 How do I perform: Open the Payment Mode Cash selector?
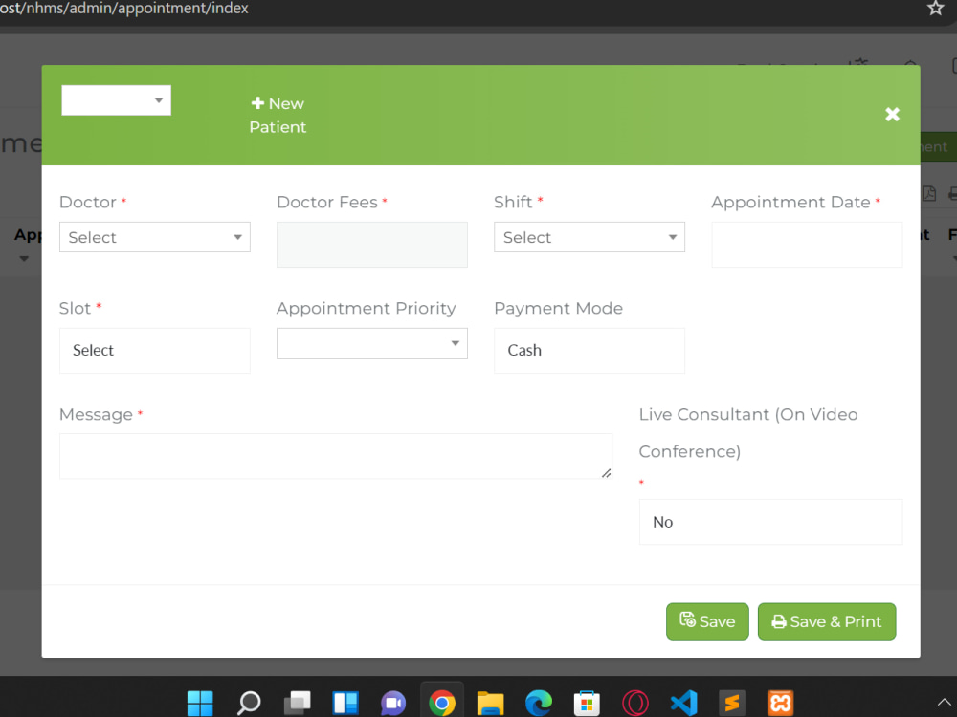click(x=589, y=351)
